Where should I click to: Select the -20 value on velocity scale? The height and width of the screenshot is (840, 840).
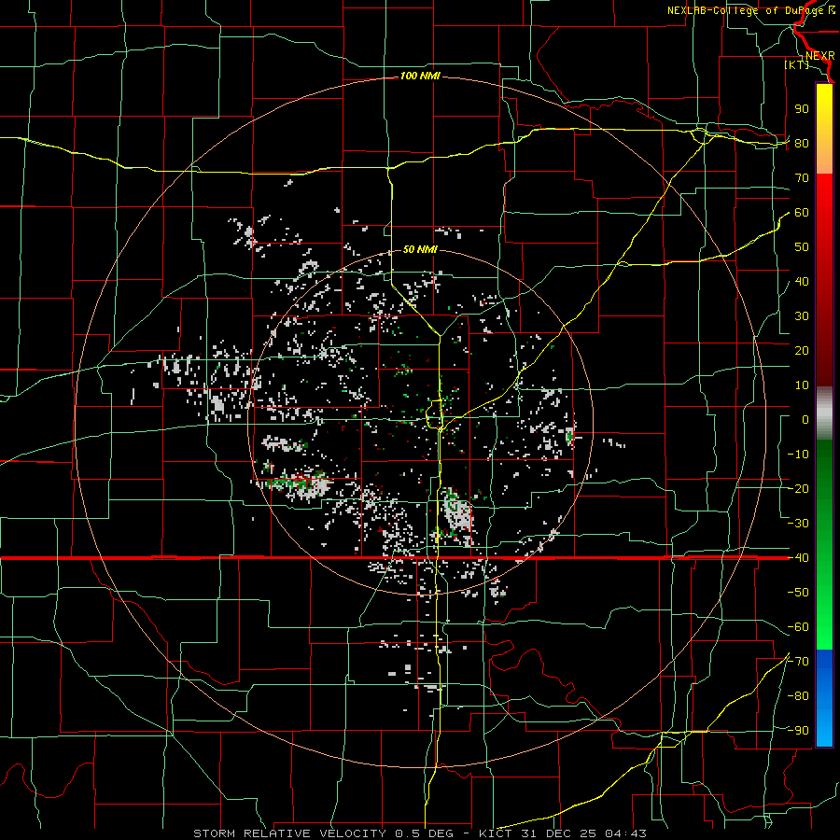798,488
